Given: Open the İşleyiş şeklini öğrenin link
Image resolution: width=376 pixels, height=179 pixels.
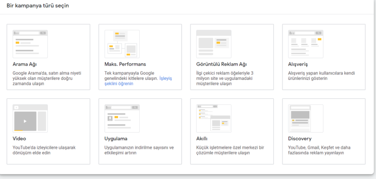Looking at the screenshot, I should click(x=138, y=81).
